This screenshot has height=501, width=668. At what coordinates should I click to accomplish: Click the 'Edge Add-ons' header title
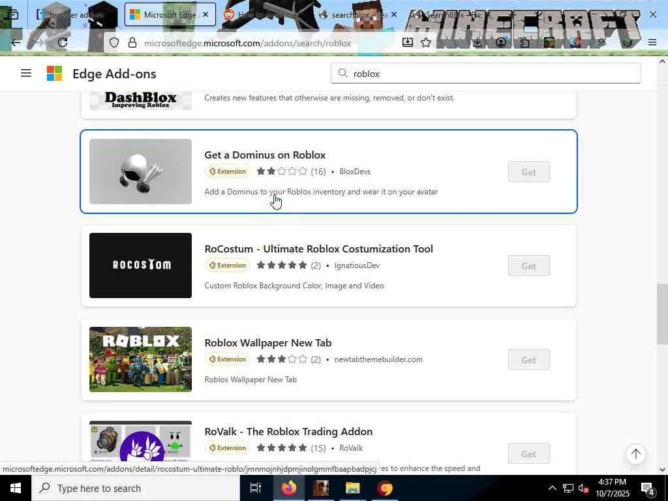(114, 74)
